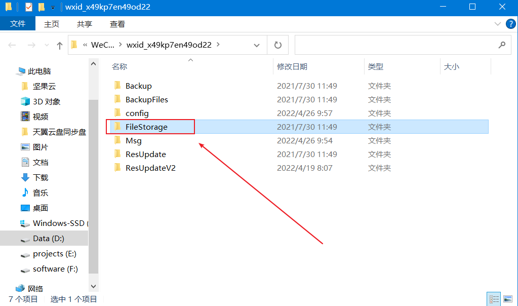Select the ResUpdateV2 folder
This screenshot has height=306, width=518.
pyautogui.click(x=150, y=168)
